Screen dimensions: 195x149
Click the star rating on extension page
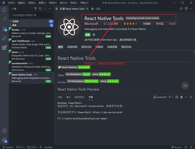(130, 24)
